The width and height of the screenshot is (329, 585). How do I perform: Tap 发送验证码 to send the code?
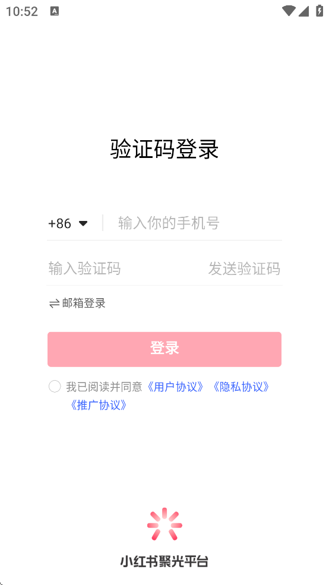244,268
